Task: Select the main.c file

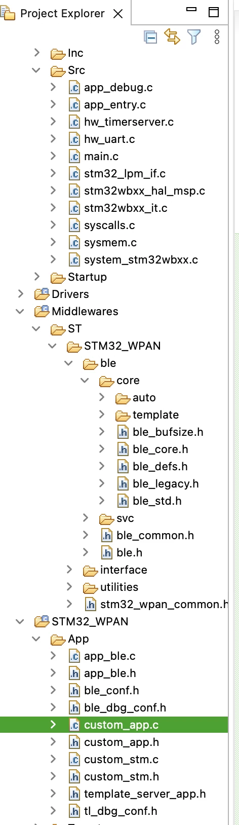Action: click(101, 157)
